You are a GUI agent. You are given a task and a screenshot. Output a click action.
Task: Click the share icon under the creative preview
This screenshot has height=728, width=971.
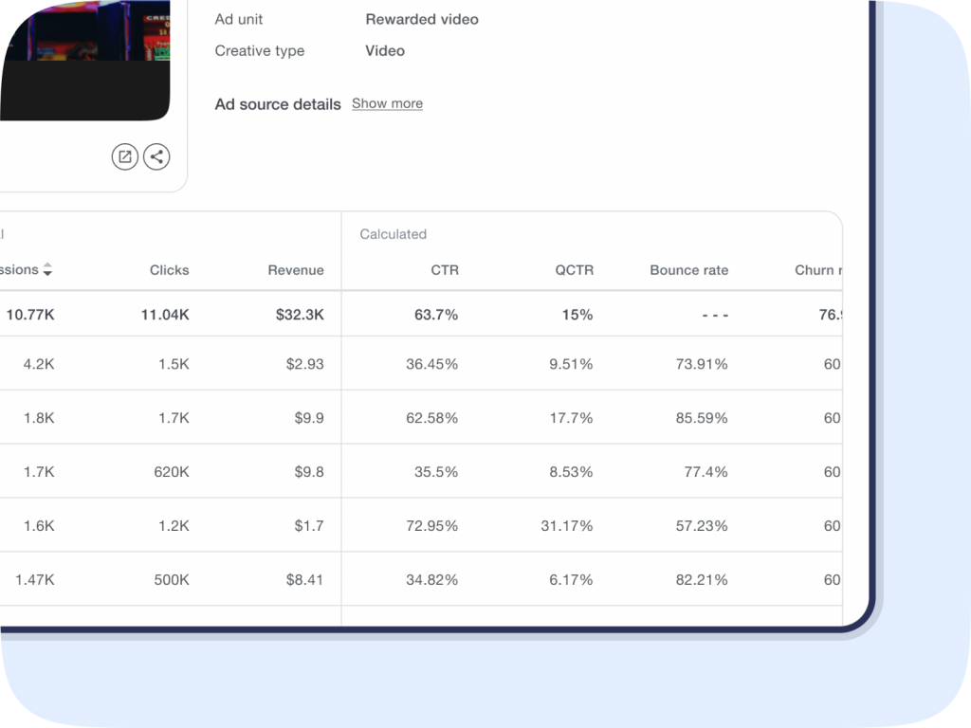156,156
